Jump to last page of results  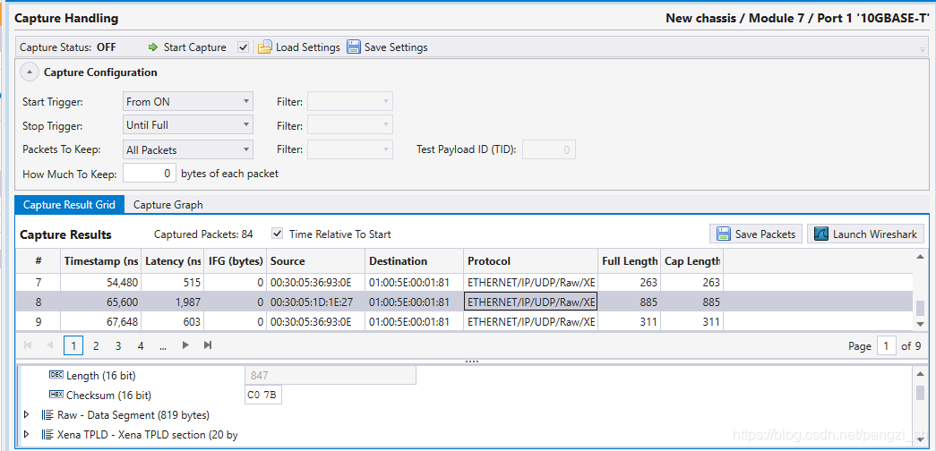(x=208, y=345)
